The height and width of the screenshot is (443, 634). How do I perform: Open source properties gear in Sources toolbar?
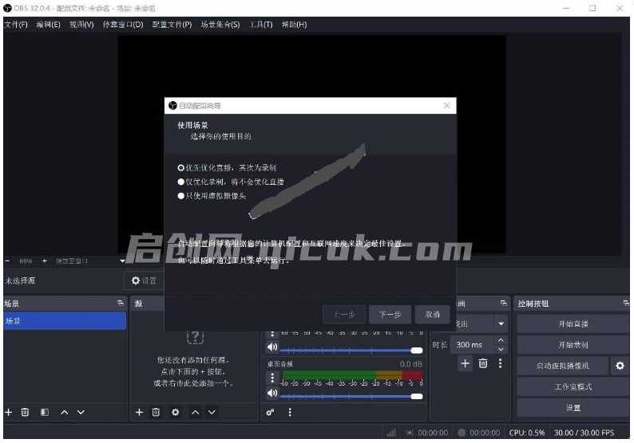175,413
